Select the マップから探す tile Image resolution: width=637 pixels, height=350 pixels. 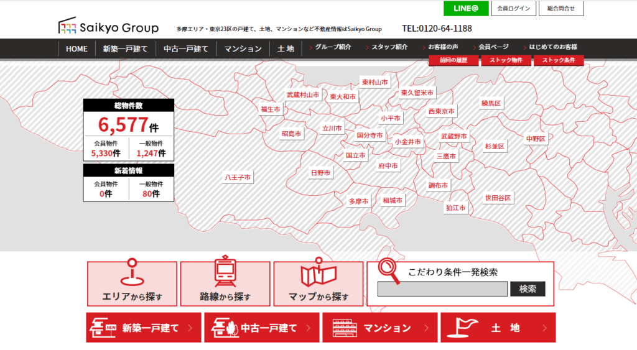(x=318, y=283)
